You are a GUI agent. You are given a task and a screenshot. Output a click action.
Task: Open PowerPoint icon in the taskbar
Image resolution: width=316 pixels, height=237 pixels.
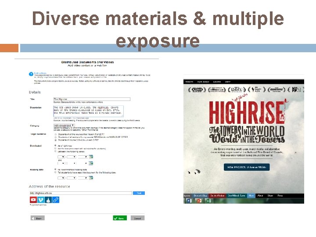(x=199, y=201)
